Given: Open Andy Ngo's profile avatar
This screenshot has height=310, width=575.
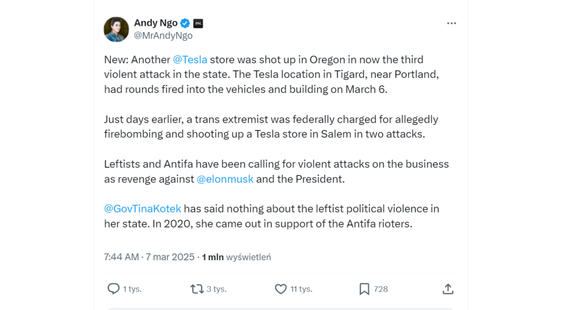Looking at the screenshot, I should point(116,29).
